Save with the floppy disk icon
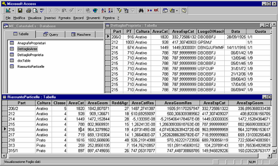The width and height of the screenshot is (278, 166). pyautogui.click(x=20, y=11)
